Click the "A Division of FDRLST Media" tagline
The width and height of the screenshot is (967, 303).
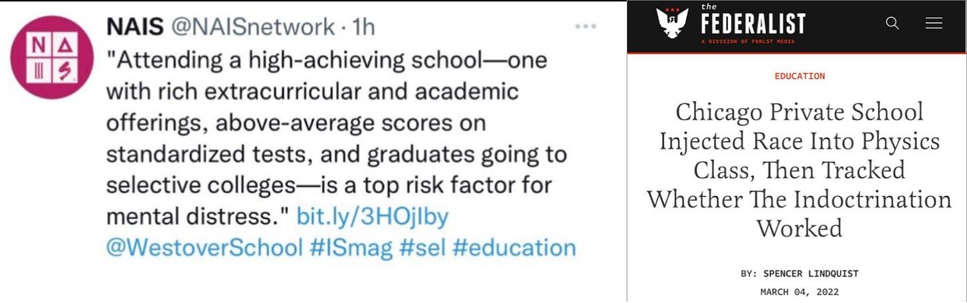click(748, 41)
